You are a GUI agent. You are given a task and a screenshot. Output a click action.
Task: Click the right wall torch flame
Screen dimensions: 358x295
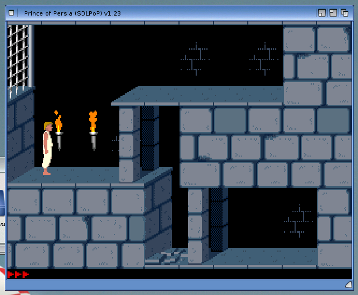93,121
